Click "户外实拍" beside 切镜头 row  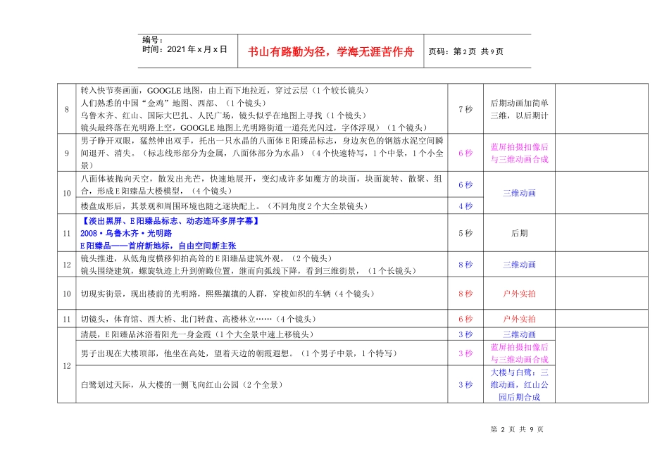coord(519,319)
